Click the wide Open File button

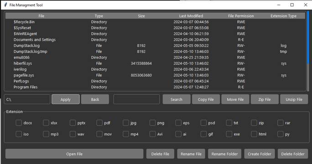click(74, 154)
